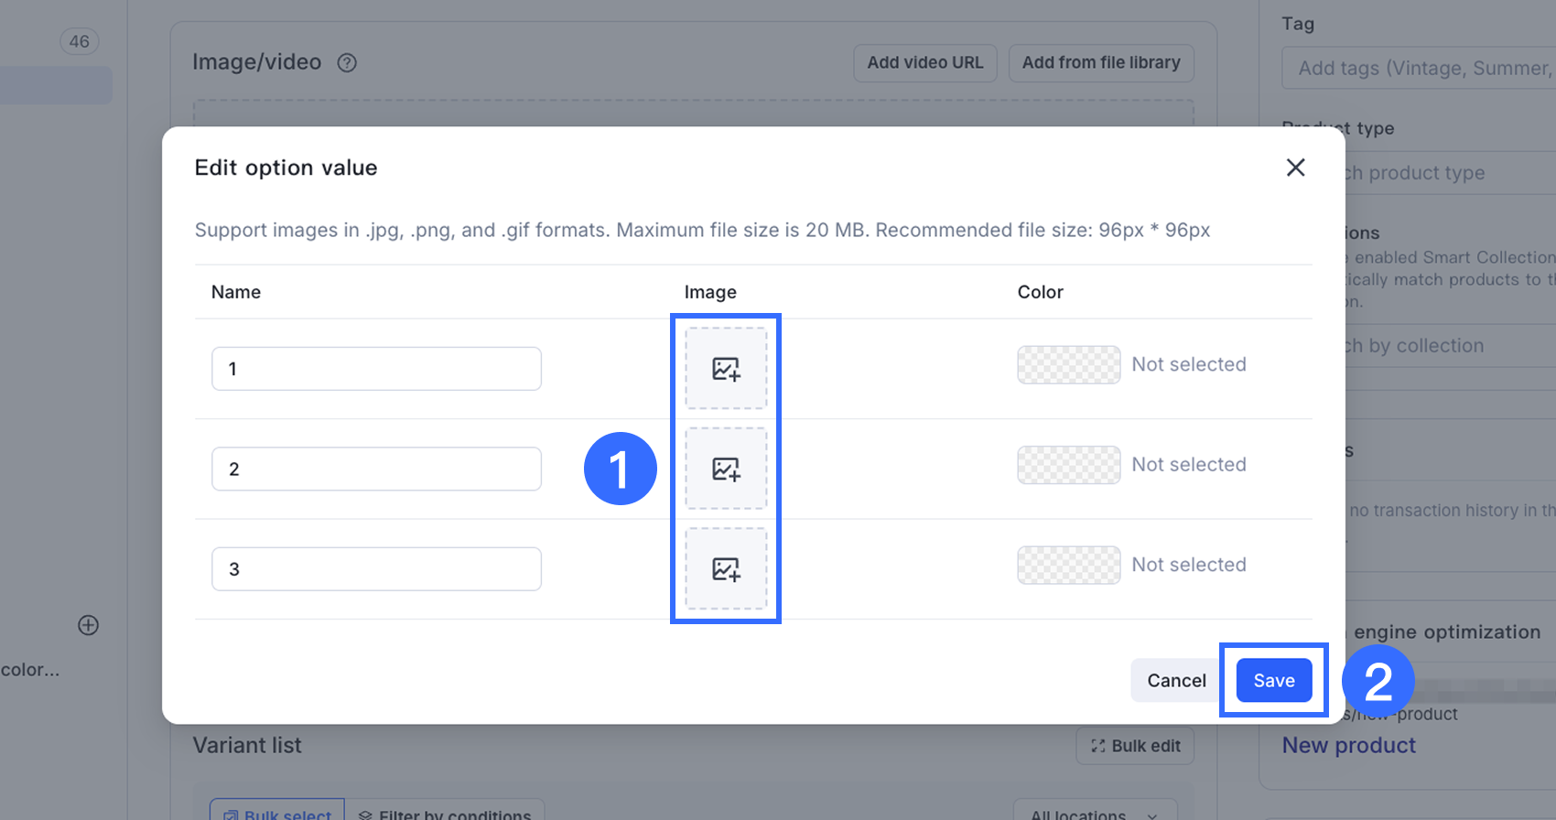Screen dimensions: 1556x820
Task: Close the Edit option value dialog
Action: click(1295, 167)
